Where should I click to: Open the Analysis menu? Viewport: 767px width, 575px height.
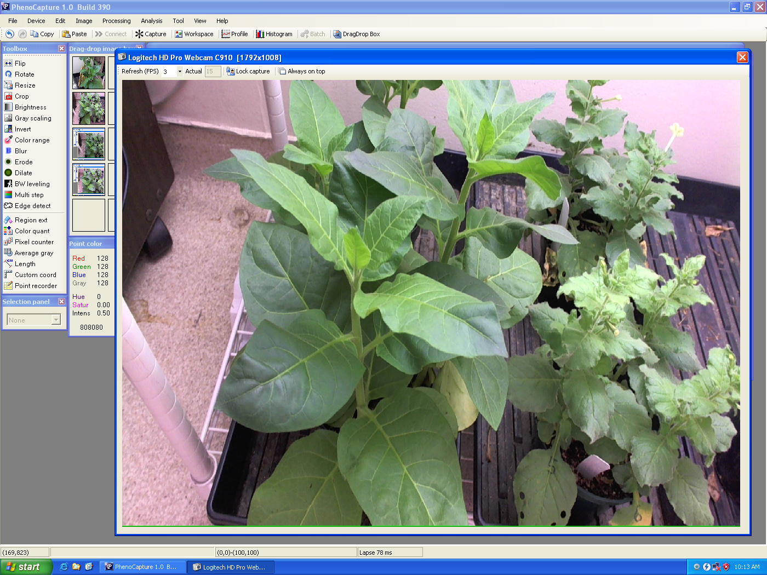pos(151,21)
